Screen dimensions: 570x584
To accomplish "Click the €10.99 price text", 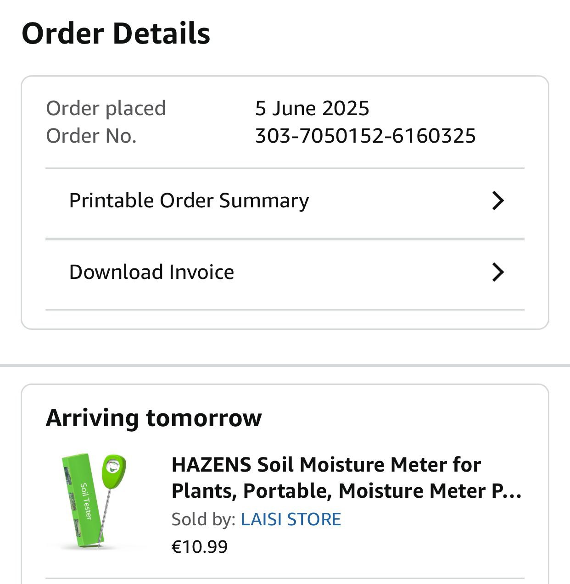I will [x=199, y=547].
